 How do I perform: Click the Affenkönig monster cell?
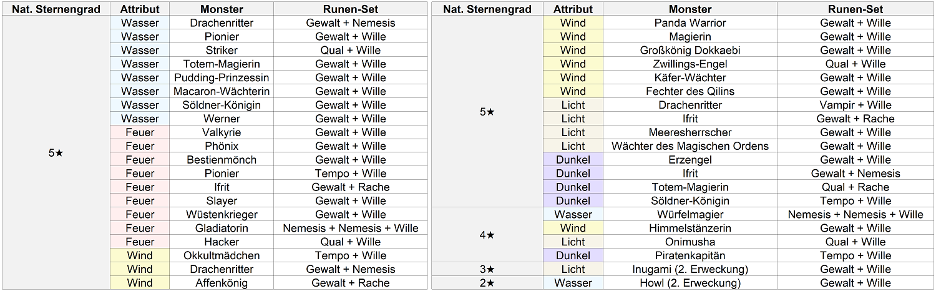click(222, 283)
